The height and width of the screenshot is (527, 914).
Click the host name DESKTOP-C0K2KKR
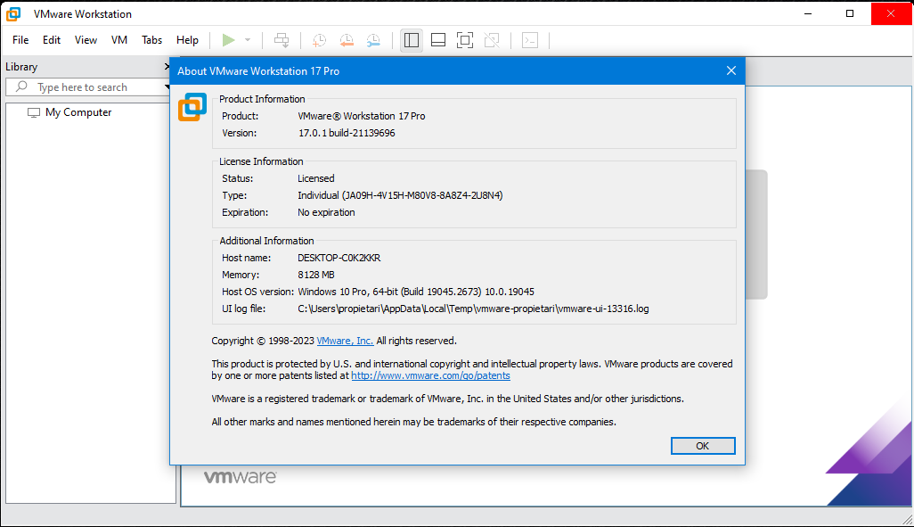(x=339, y=258)
